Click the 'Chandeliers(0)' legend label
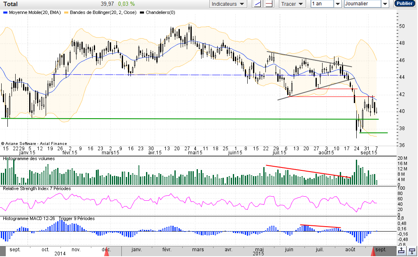This screenshot has height=257, width=418. (x=160, y=12)
